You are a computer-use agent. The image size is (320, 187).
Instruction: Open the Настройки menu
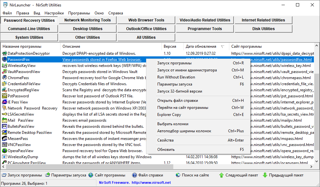point(54,13)
